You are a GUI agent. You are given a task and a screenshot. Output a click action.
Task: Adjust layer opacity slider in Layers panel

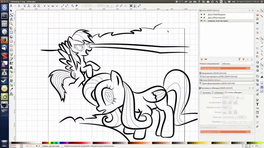(x=225, y=68)
